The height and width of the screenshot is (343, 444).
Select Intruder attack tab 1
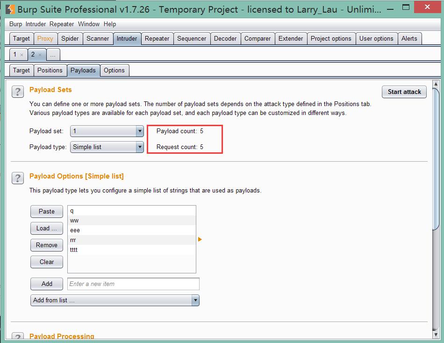pyautogui.click(x=15, y=54)
